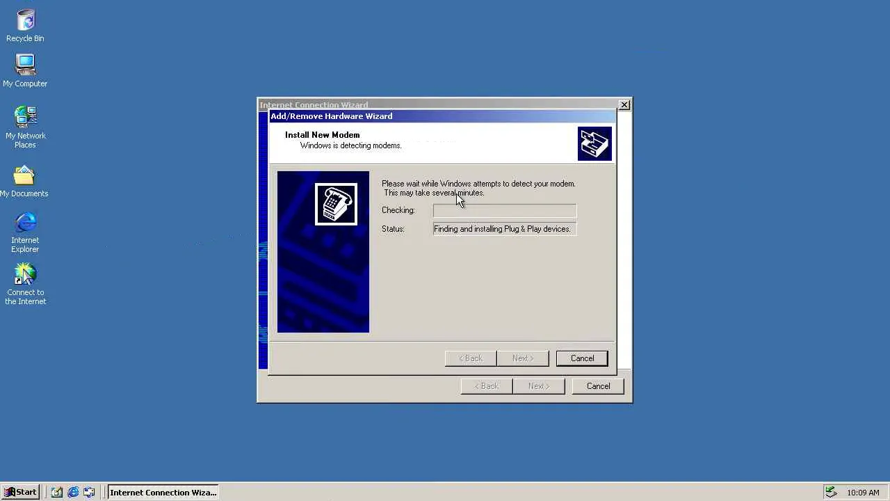Click Next in the Internet Connection Wizard window
Image resolution: width=890 pixels, height=501 pixels.
tap(539, 386)
